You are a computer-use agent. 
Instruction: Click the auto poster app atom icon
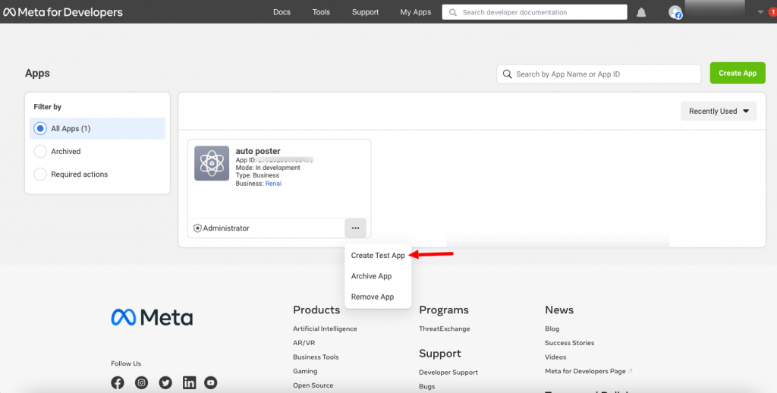(x=212, y=163)
